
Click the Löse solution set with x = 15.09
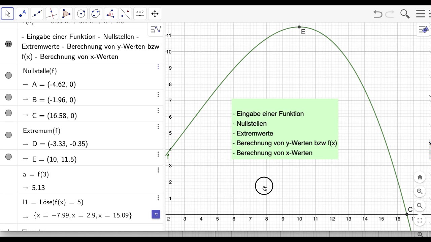click(x=82, y=215)
